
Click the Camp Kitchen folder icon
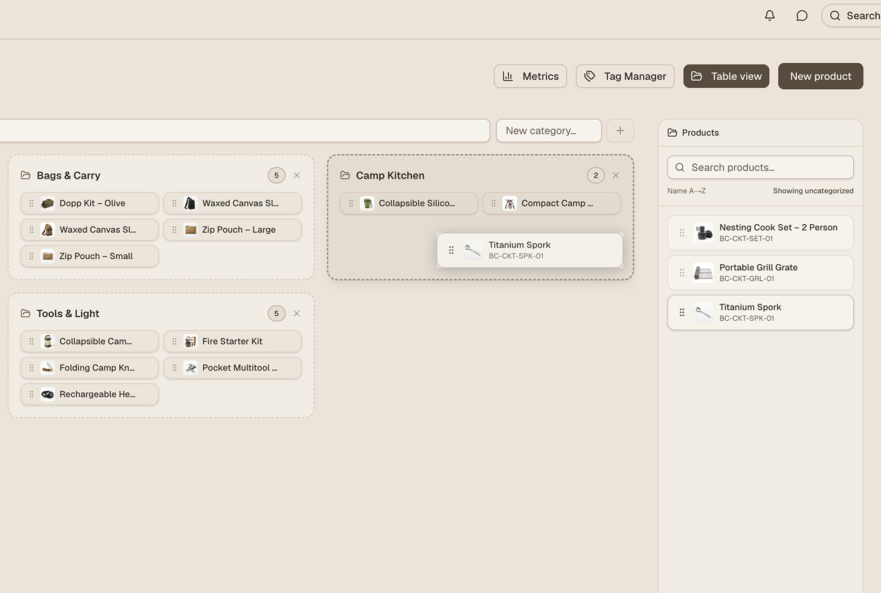tap(345, 175)
